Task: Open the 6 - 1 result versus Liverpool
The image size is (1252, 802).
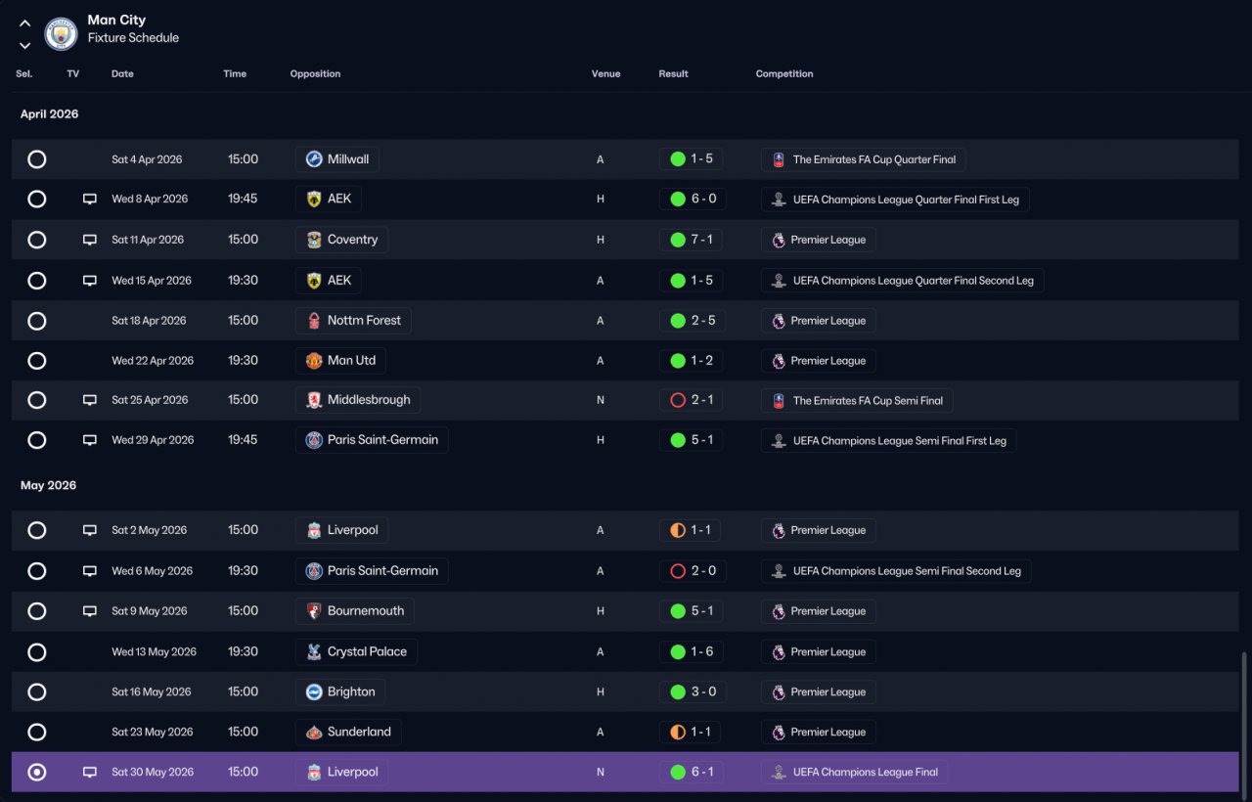Action: (692, 773)
